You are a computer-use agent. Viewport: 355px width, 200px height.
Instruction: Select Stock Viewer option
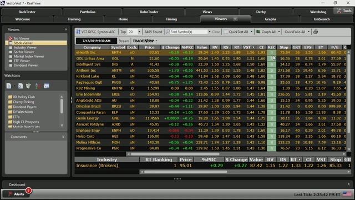(36, 43)
